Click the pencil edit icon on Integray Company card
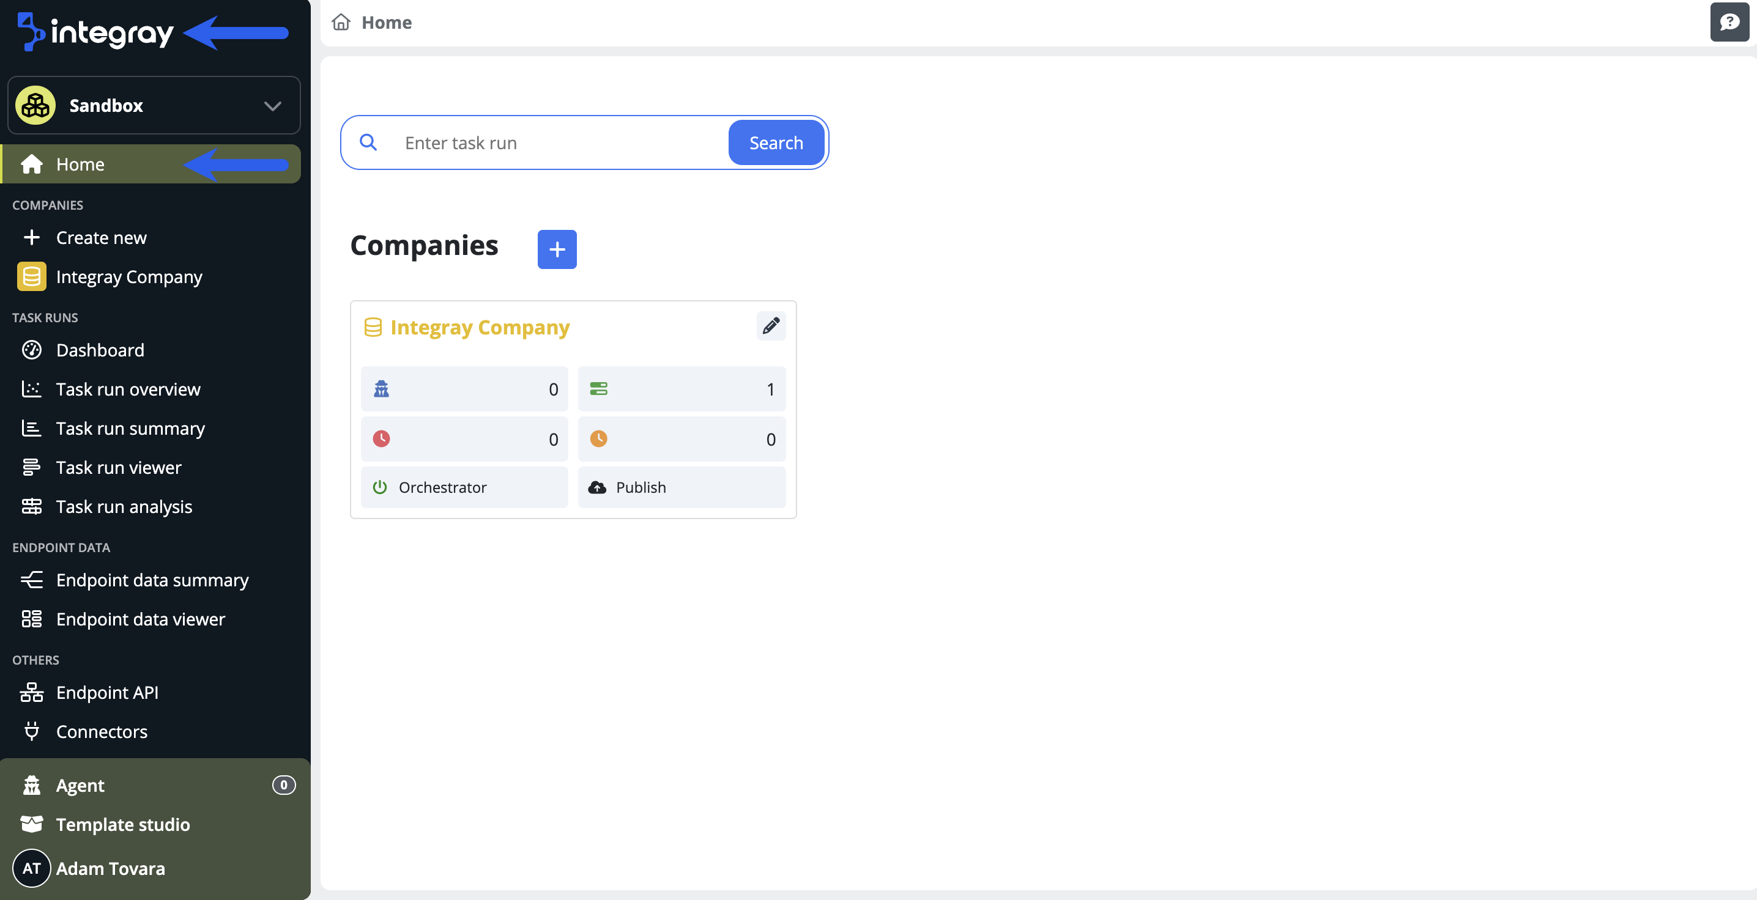The width and height of the screenshot is (1757, 900). tap(771, 326)
